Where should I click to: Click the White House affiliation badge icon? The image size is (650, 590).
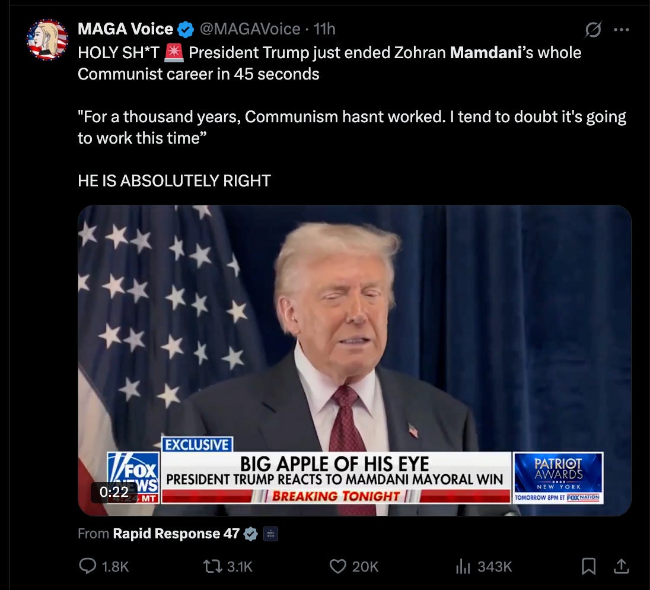tap(270, 534)
